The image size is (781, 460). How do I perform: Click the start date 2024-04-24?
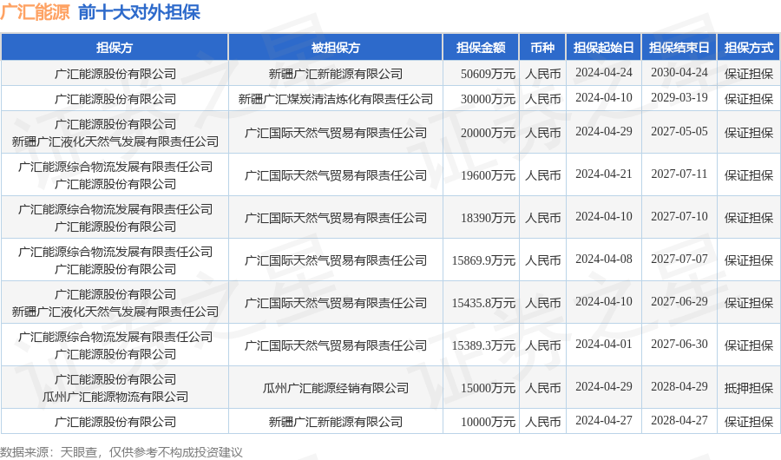(x=604, y=73)
